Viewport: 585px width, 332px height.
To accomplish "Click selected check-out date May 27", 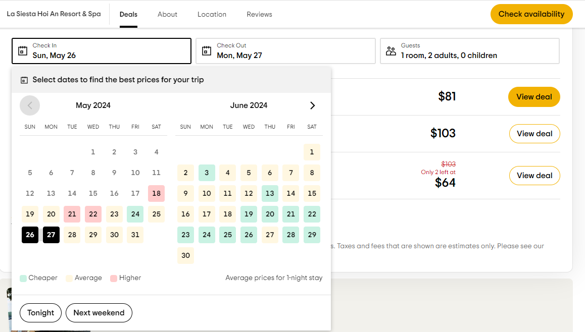I will (51, 235).
